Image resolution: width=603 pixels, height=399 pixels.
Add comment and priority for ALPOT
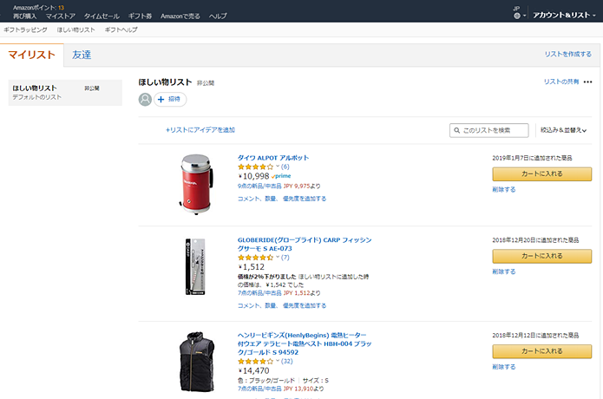click(282, 199)
